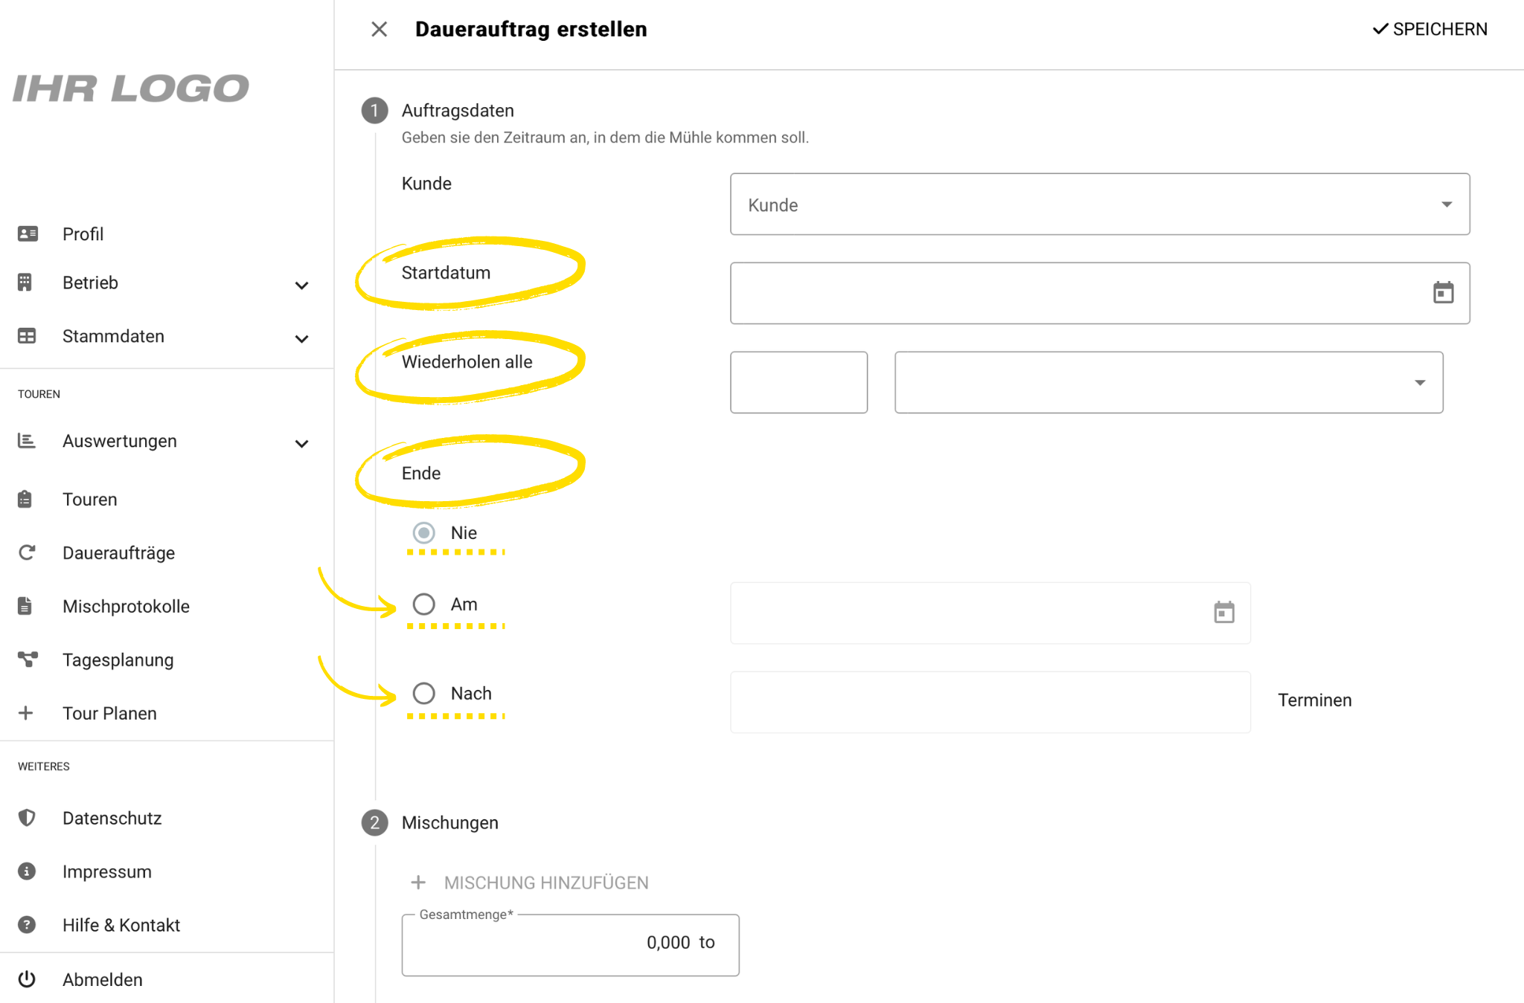Image resolution: width=1524 pixels, height=1003 pixels.
Task: Click the Tagesplanung route icon
Action: click(x=28, y=659)
